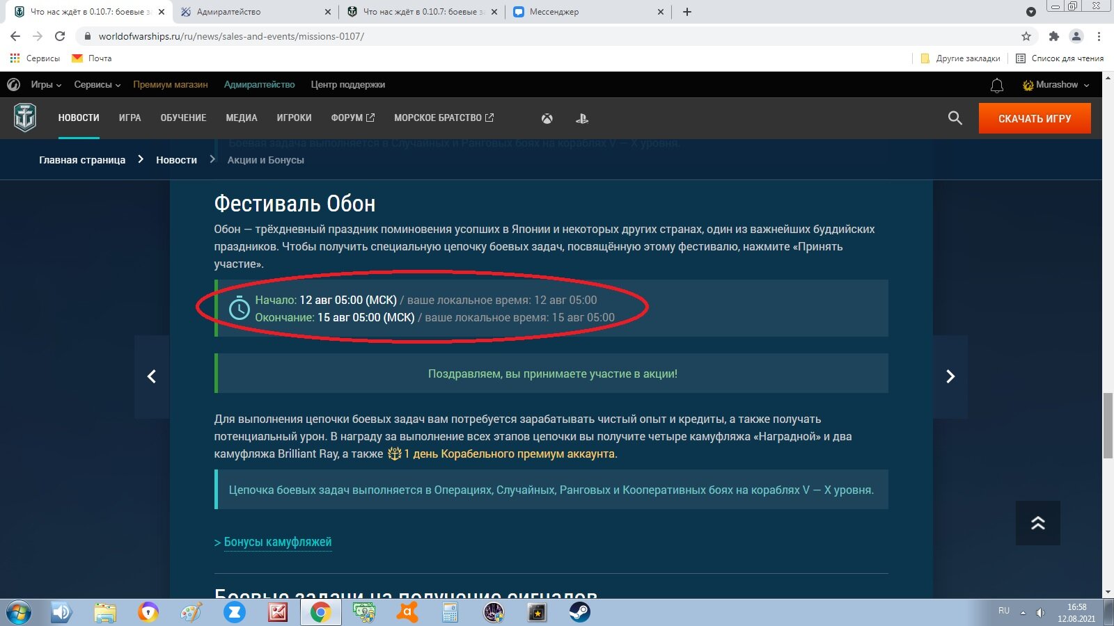Screen dimensions: 1114x626
Task: Click the Wargaming logo icon
Action: (13, 85)
